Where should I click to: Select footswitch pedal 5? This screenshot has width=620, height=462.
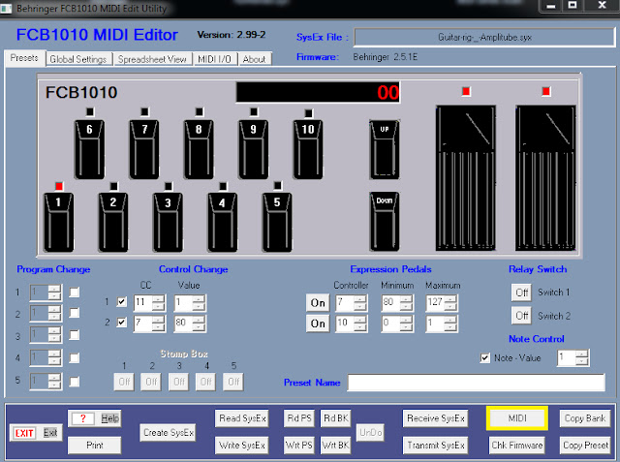tap(277, 222)
